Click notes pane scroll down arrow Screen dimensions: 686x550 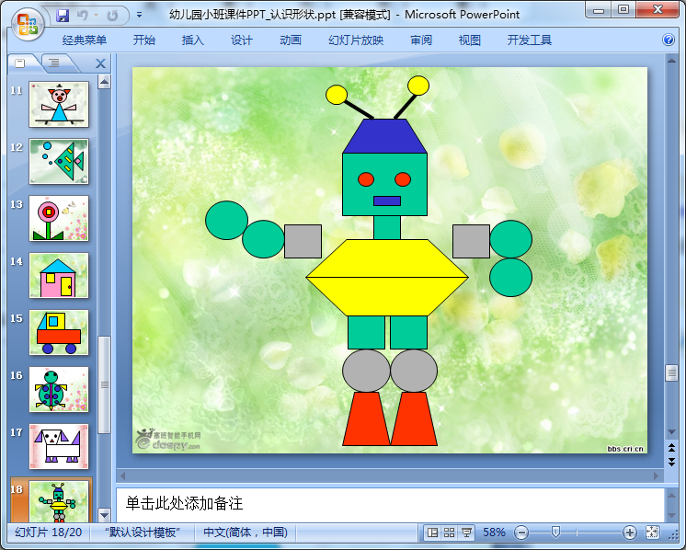click(x=671, y=515)
